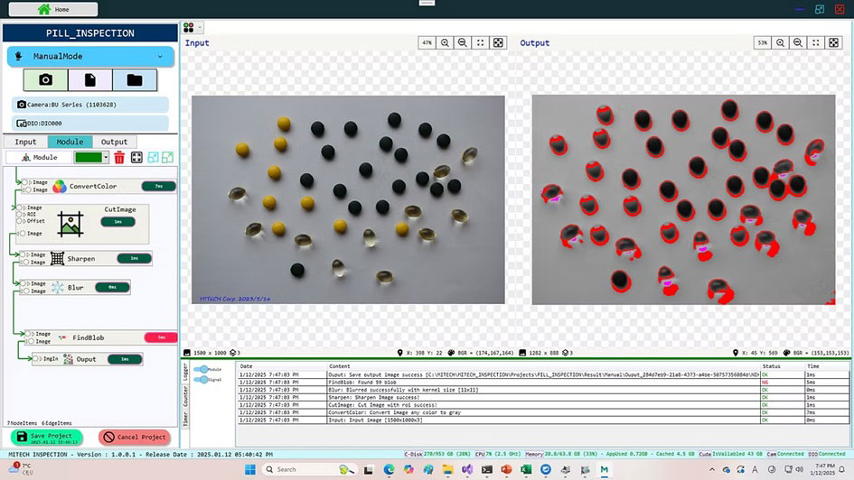Click the Cancel Project button
Viewport: 854px width, 480px height.
pyautogui.click(x=134, y=438)
